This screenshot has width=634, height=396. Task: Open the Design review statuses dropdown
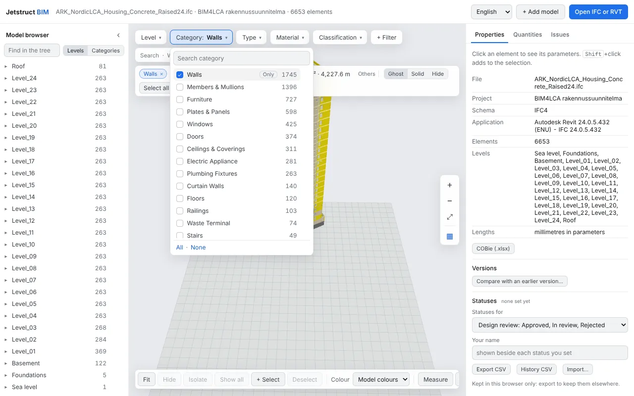pos(550,325)
